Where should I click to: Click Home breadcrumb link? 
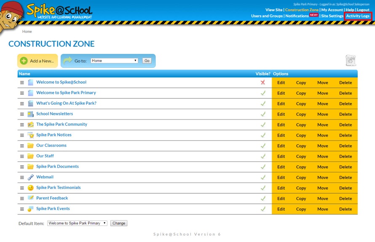click(27, 32)
